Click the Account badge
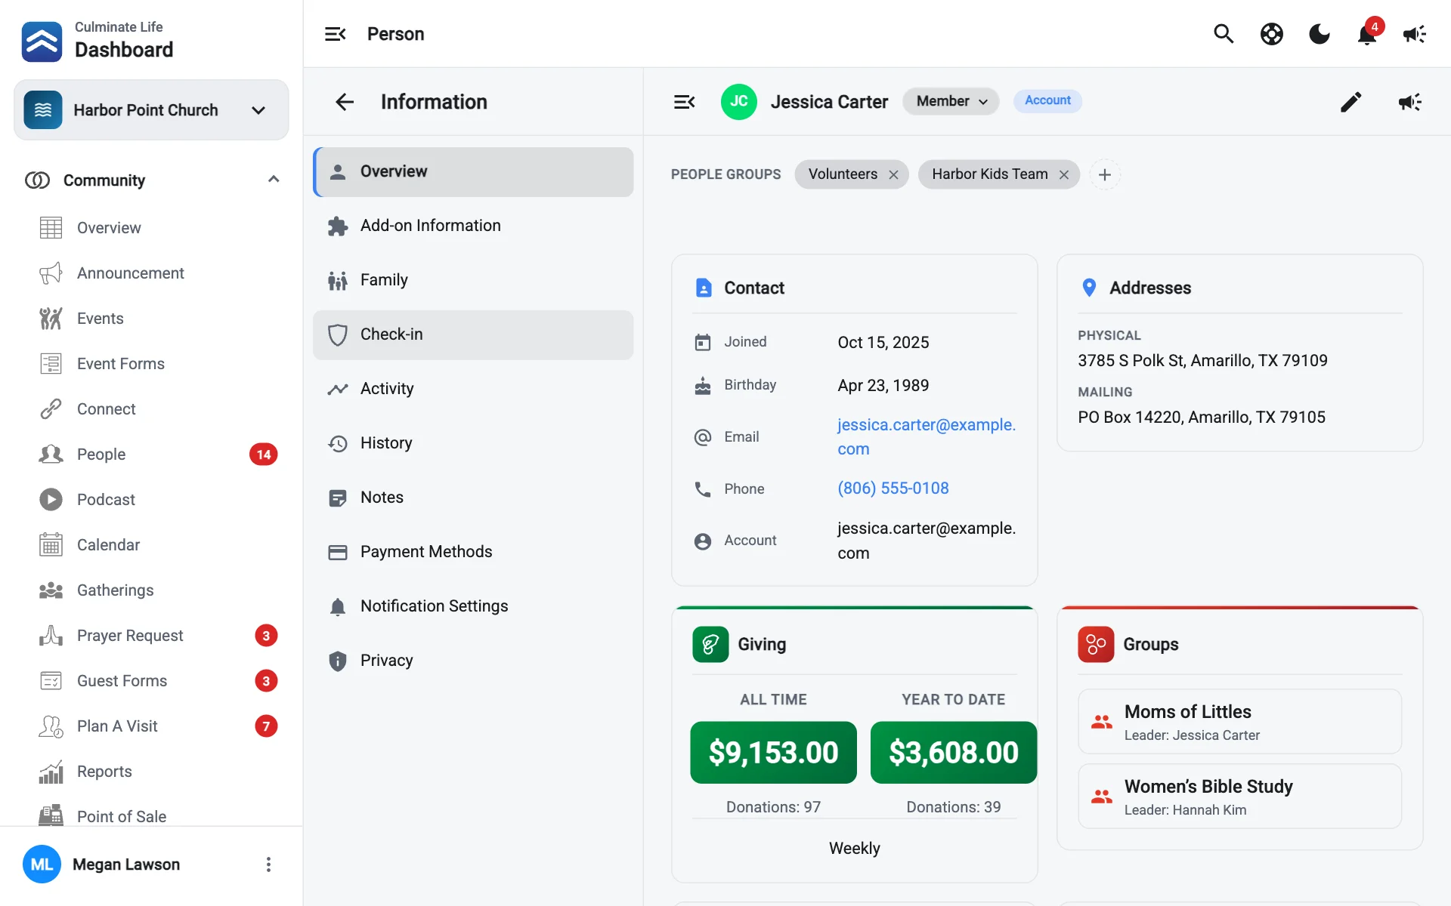 pos(1047,100)
